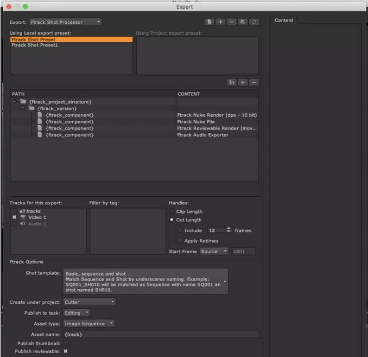Click the Video 1 track monitor icon

(x=23, y=217)
